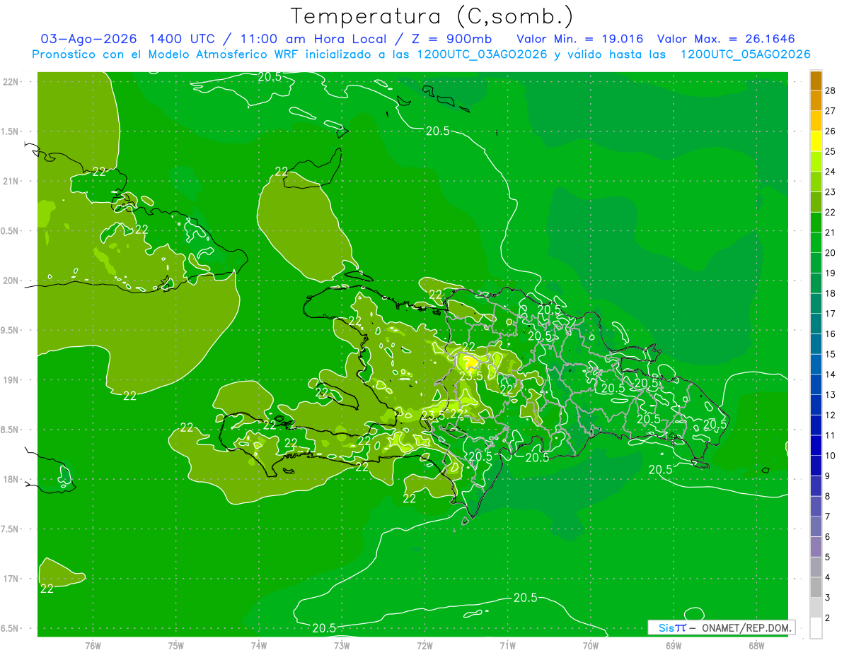
Task: Click the legend value label '2'
Action: coord(828,618)
